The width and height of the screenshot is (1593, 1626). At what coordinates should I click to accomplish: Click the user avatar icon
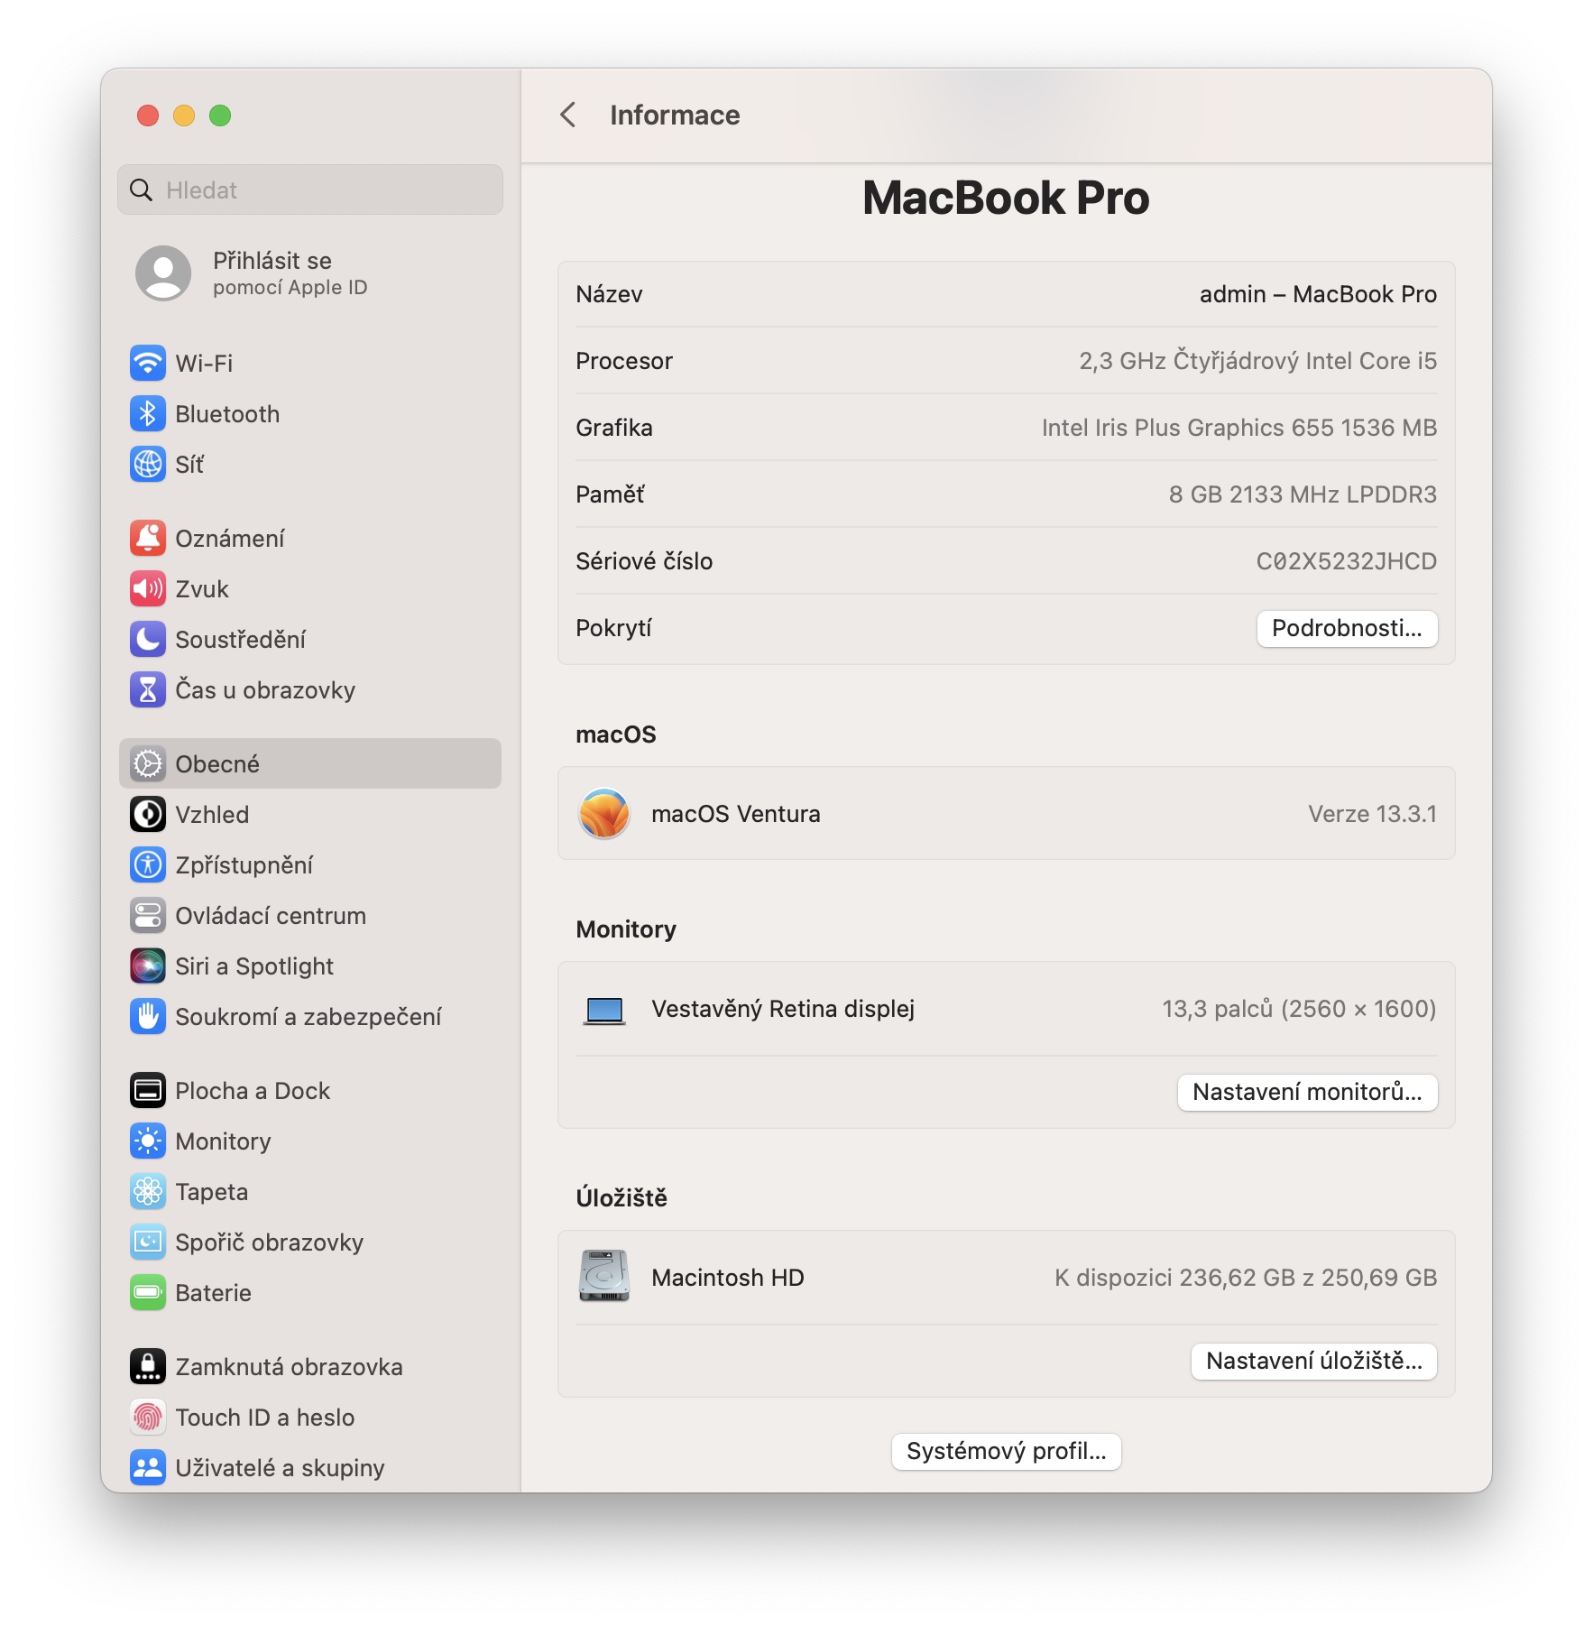[x=163, y=273]
